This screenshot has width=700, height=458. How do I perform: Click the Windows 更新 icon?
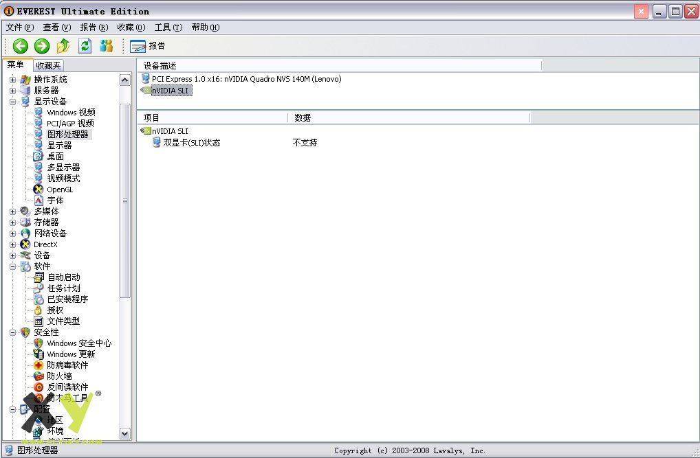pyautogui.click(x=39, y=354)
